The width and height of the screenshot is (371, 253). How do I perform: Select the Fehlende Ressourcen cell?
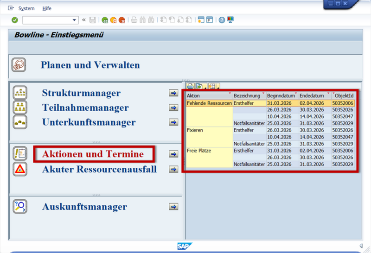[209, 103]
